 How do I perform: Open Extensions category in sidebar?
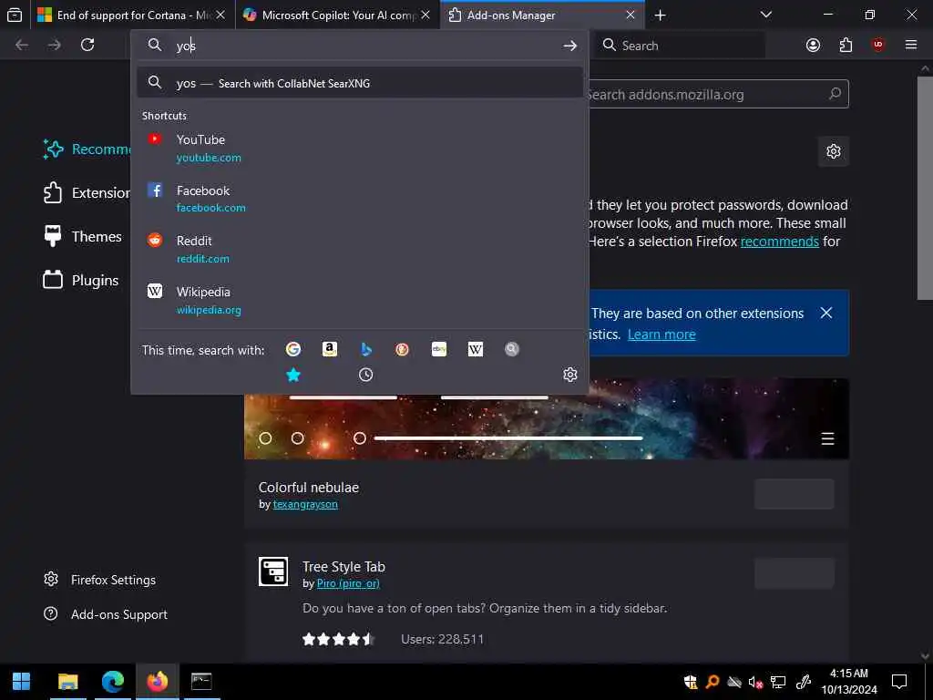tap(87, 193)
